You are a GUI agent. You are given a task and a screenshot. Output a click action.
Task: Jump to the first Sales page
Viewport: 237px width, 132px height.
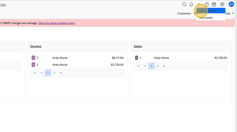[139, 66]
